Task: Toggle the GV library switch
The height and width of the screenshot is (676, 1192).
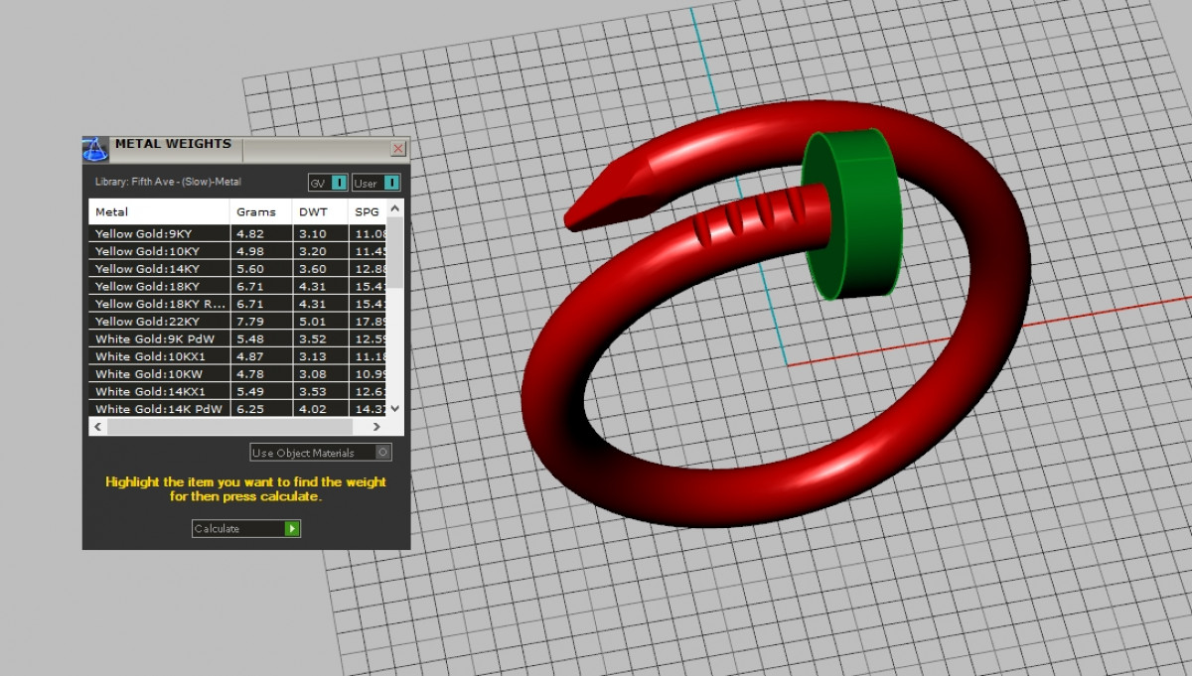Action: pos(339,183)
